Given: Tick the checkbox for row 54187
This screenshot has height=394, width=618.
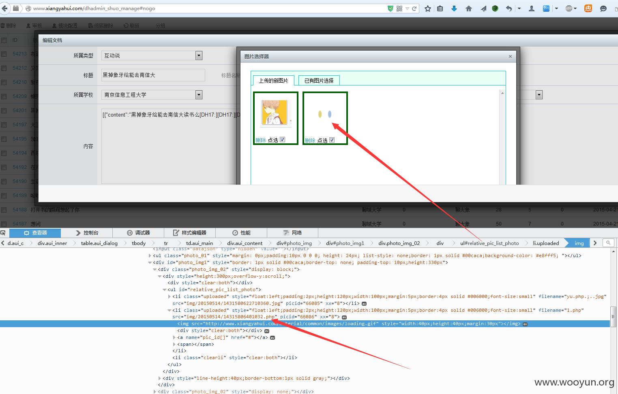Looking at the screenshot, I should (x=4, y=224).
